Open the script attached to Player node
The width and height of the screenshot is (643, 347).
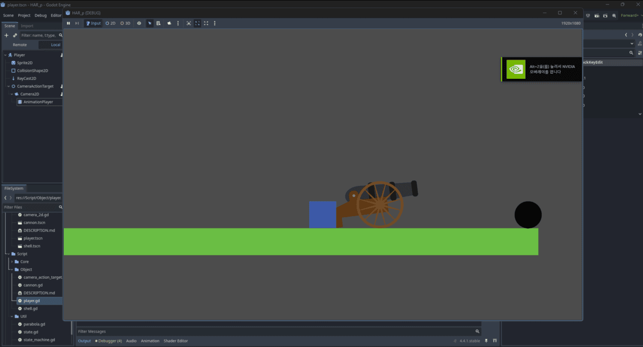coord(61,55)
